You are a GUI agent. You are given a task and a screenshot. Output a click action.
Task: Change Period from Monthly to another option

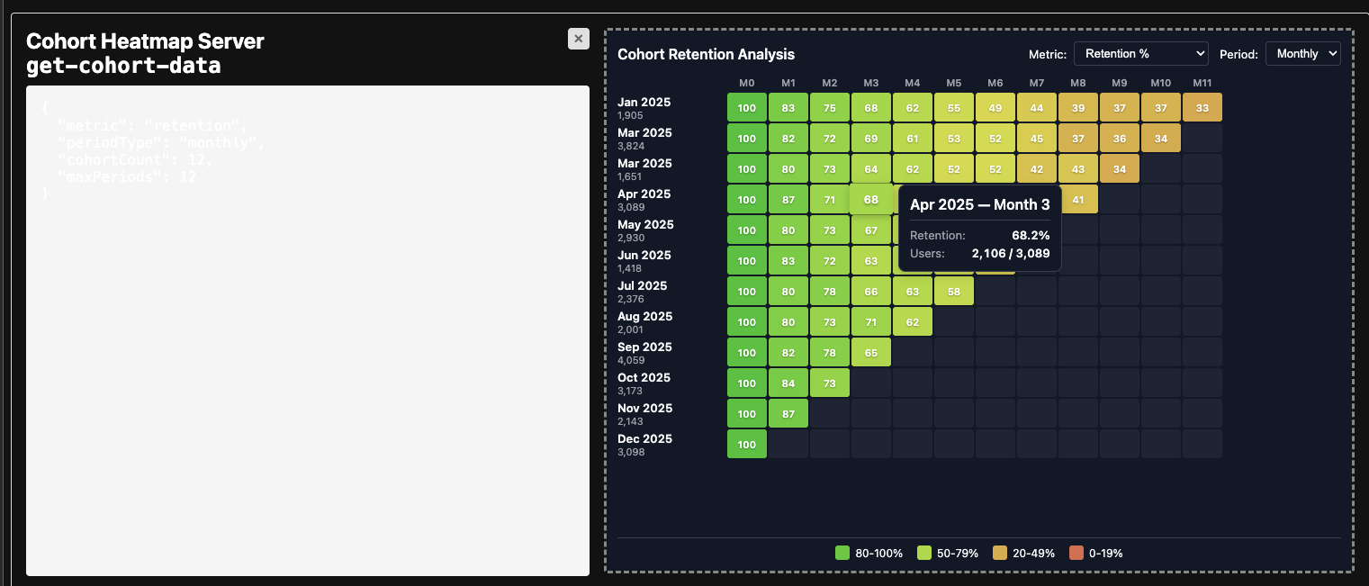1302,53
